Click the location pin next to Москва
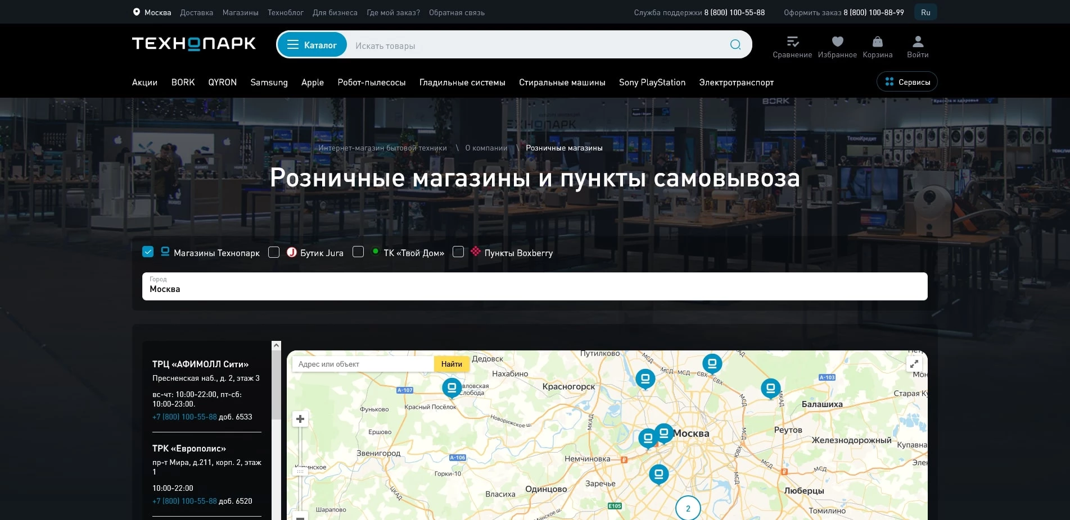The image size is (1070, 520). click(136, 12)
